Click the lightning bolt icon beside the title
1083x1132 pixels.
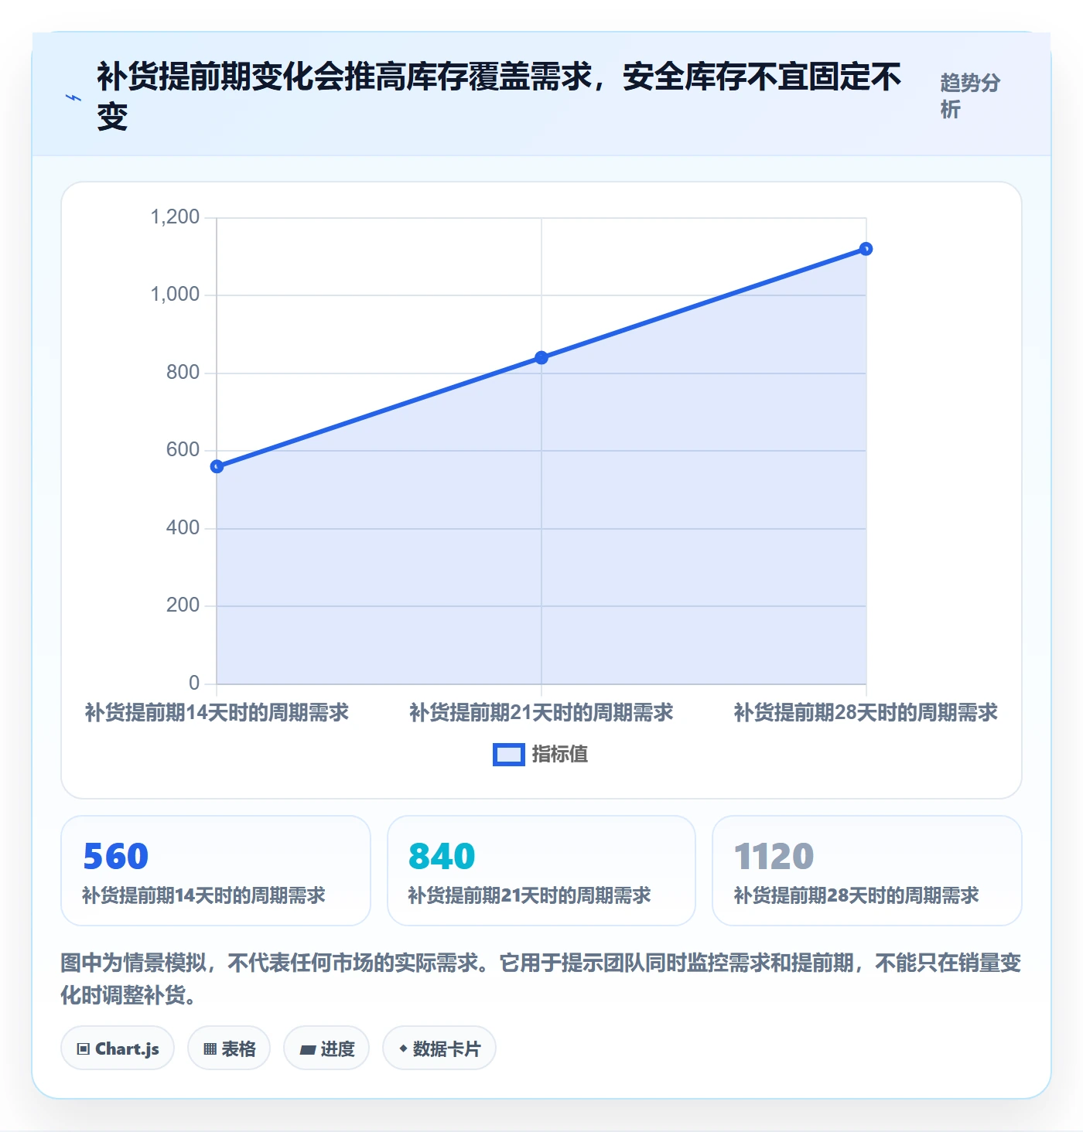(x=73, y=97)
